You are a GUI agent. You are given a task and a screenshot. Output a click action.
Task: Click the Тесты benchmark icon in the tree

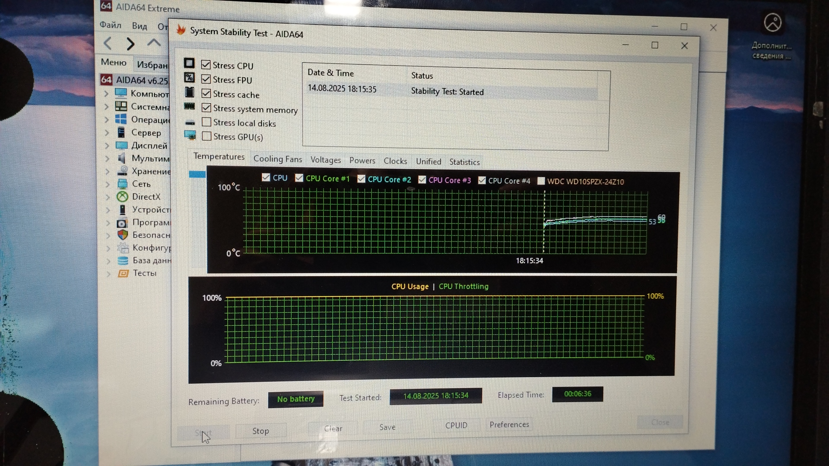(x=123, y=273)
